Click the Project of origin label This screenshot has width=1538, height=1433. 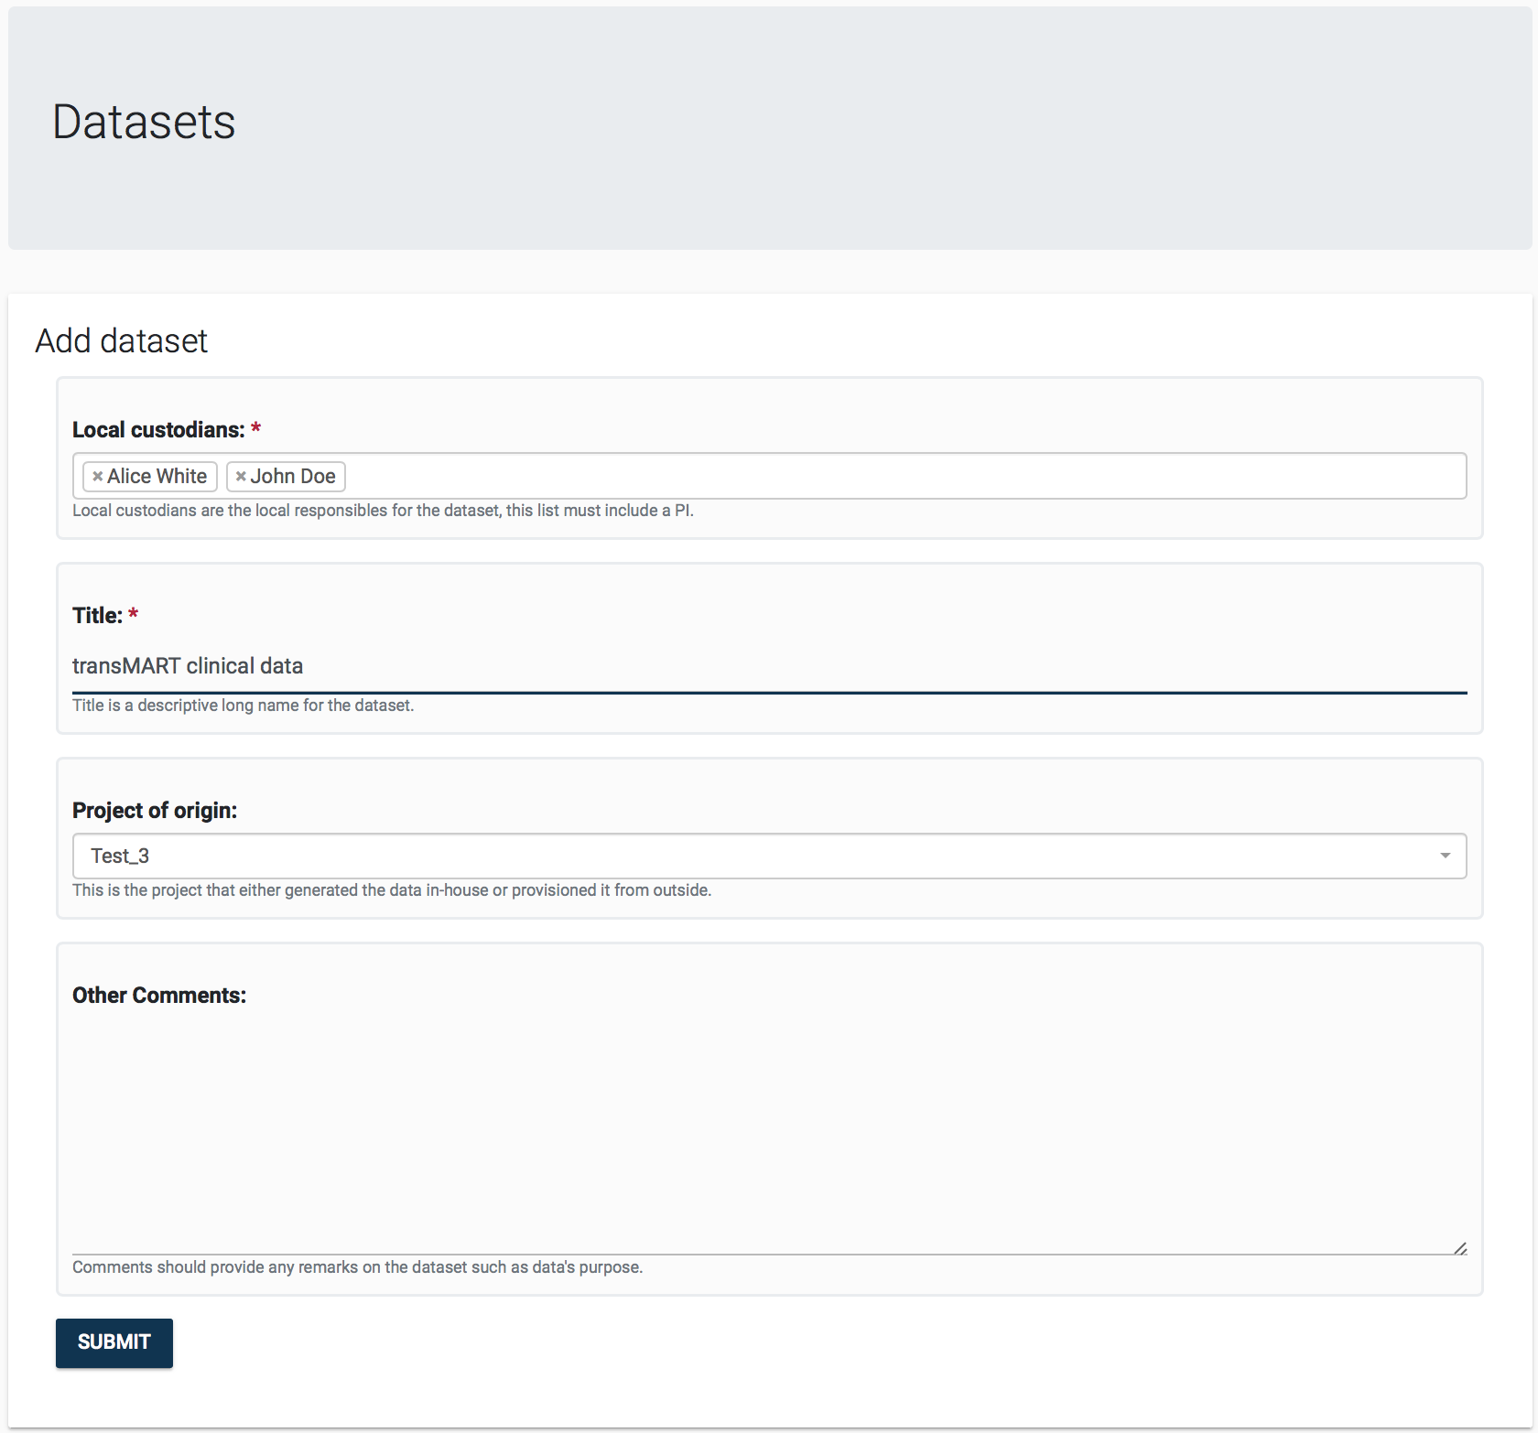(155, 811)
